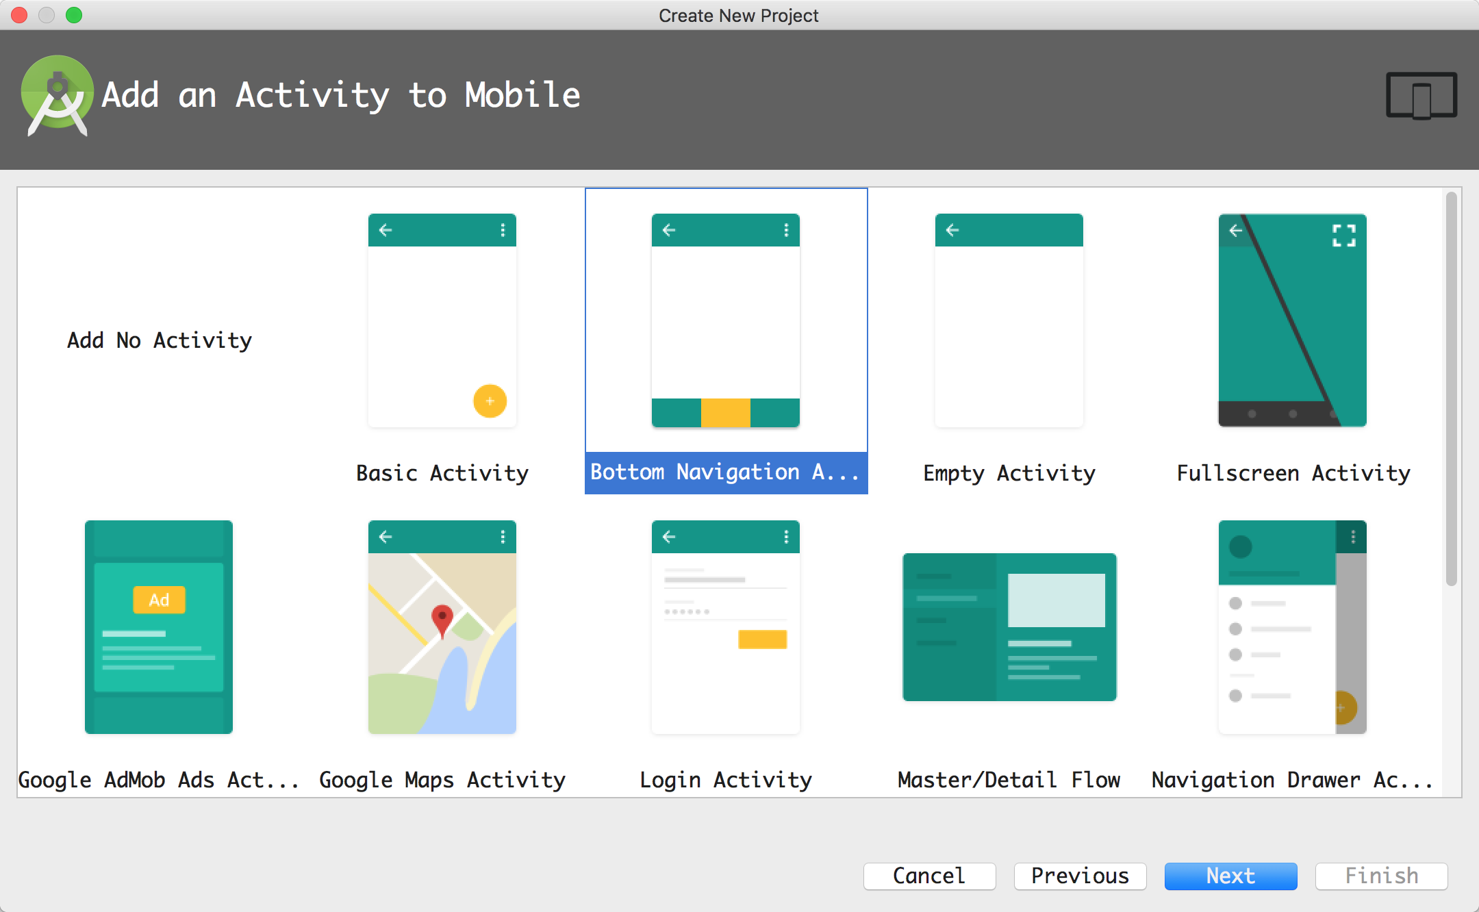Select the Navigation Drawer Activity thumbnail

coord(1293,627)
